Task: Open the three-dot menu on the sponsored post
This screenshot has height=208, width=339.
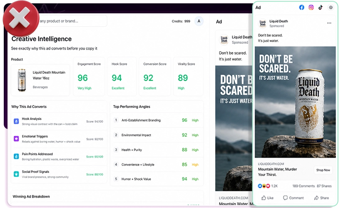Action: pyautogui.click(x=329, y=23)
